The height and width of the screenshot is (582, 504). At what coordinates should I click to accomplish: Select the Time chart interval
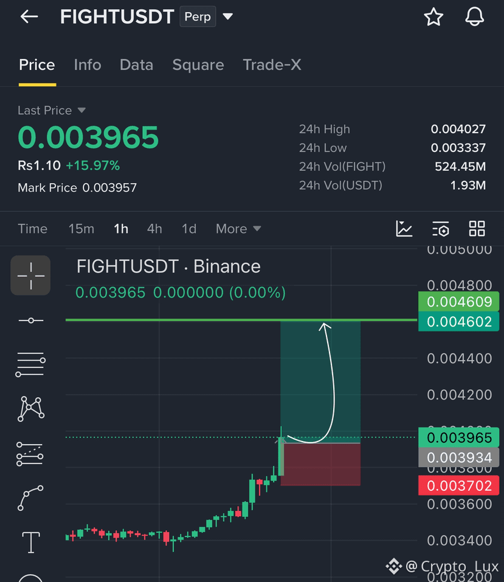[x=33, y=229]
